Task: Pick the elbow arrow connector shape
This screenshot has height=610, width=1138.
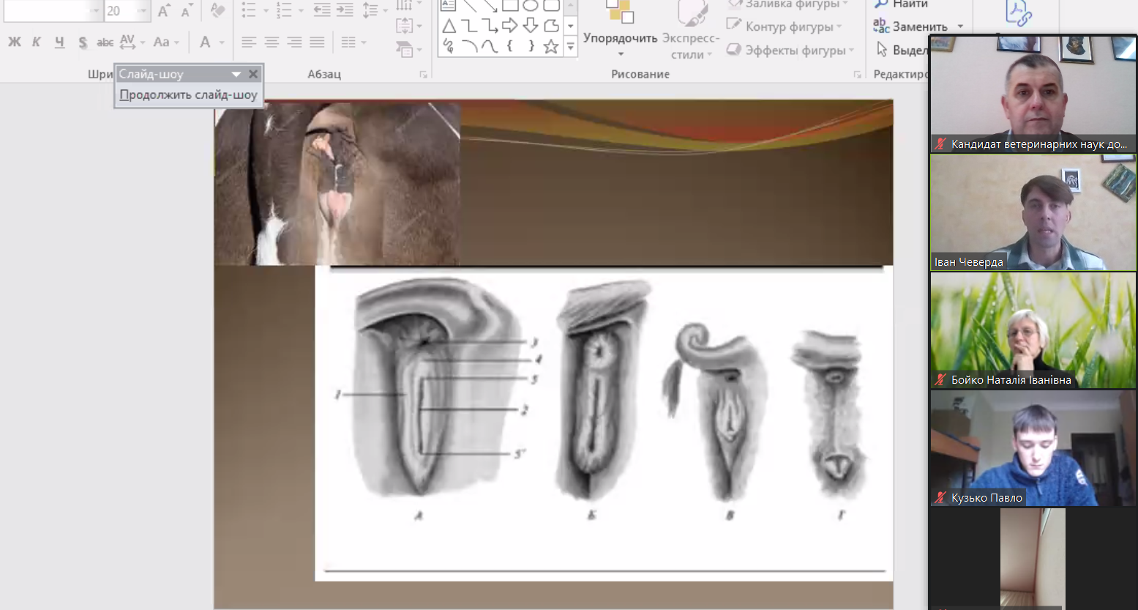Action: [490, 26]
